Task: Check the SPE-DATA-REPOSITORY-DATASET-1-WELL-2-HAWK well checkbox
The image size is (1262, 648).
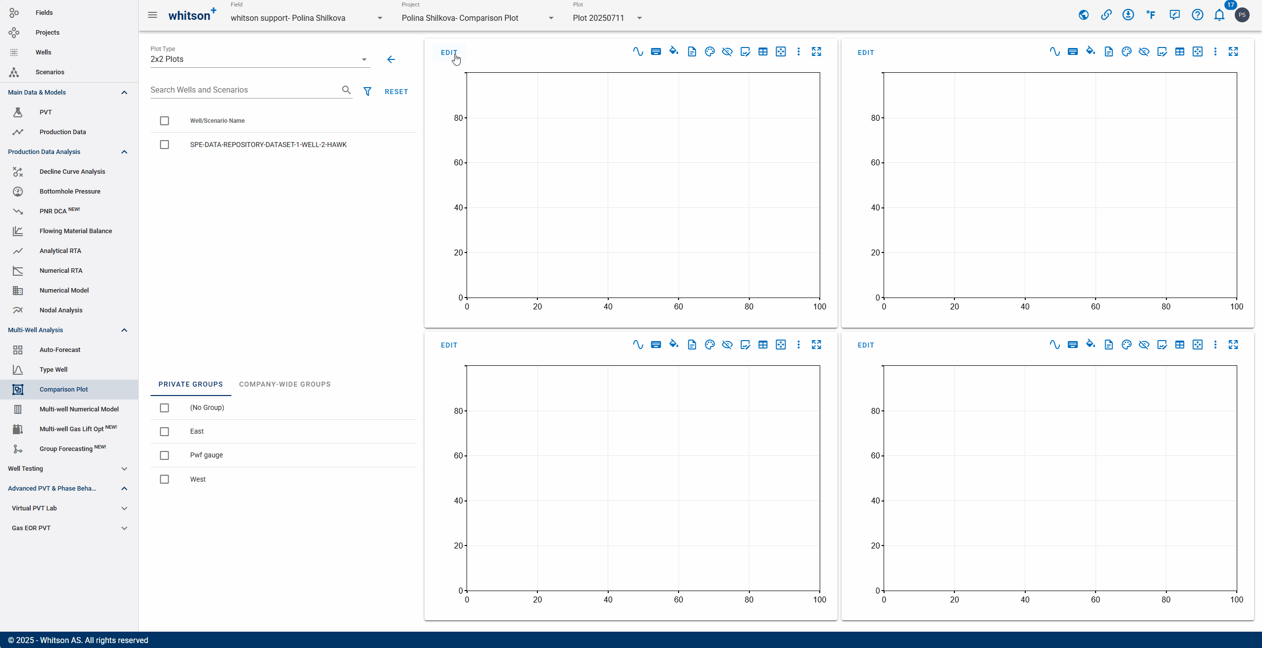Action: click(x=164, y=145)
